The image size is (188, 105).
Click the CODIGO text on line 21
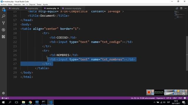point(62,38)
